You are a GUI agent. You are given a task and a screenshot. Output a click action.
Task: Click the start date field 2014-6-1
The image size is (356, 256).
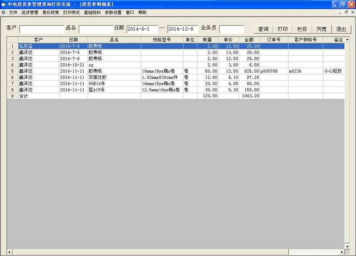[142, 29]
